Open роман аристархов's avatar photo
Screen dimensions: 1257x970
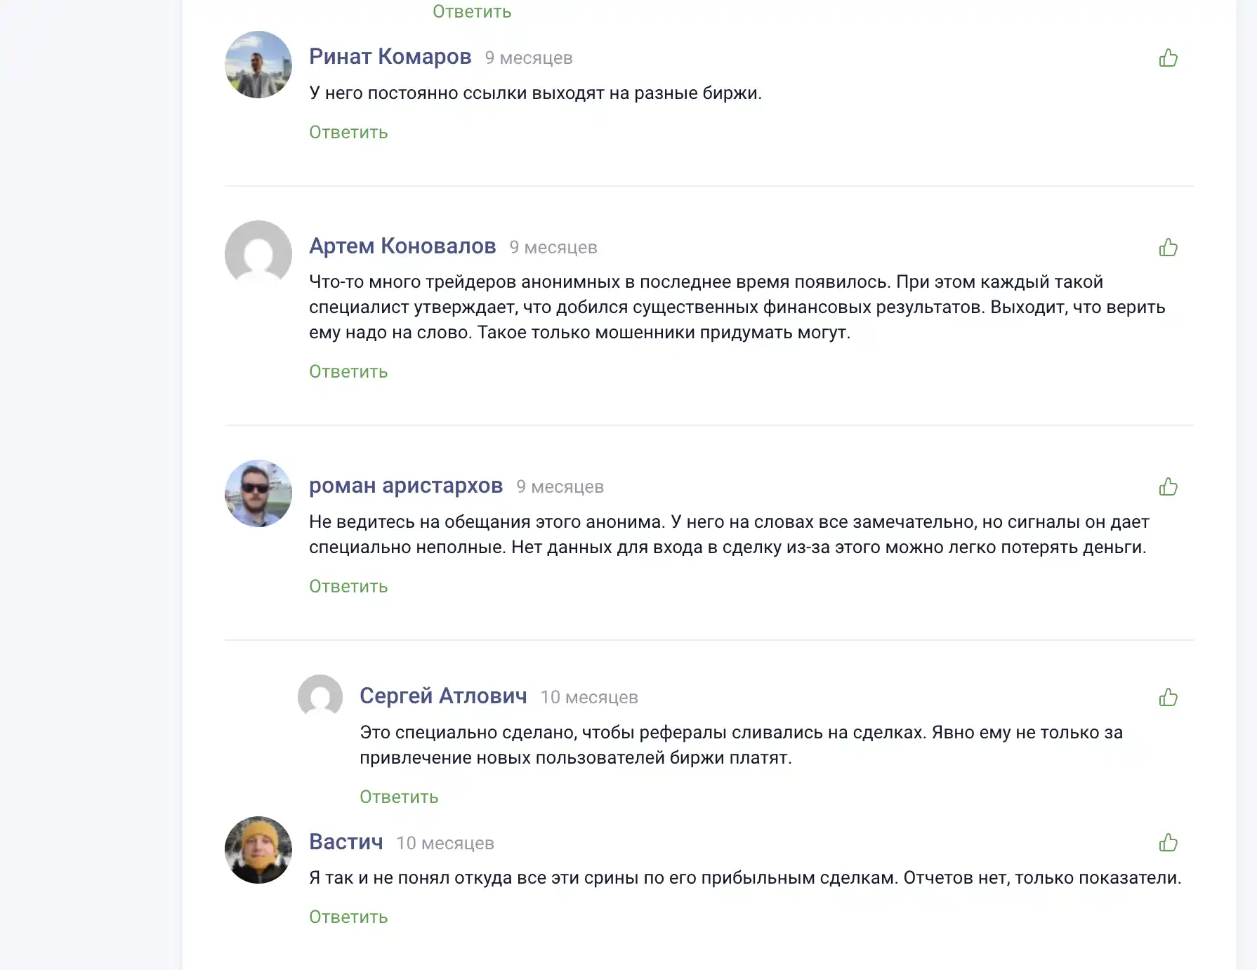[x=258, y=493]
